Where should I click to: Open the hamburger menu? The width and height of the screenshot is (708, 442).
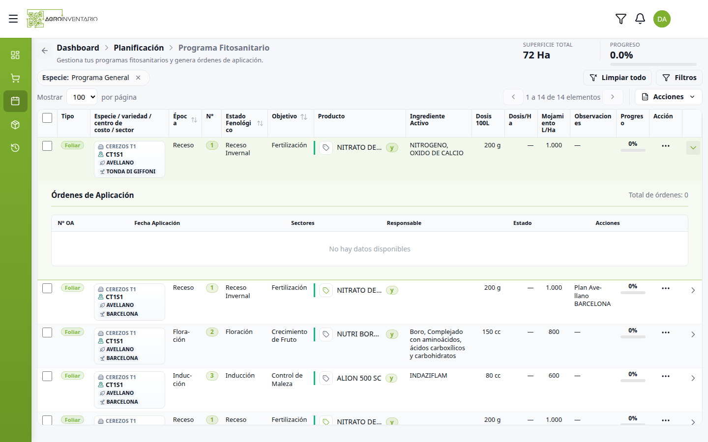click(13, 19)
